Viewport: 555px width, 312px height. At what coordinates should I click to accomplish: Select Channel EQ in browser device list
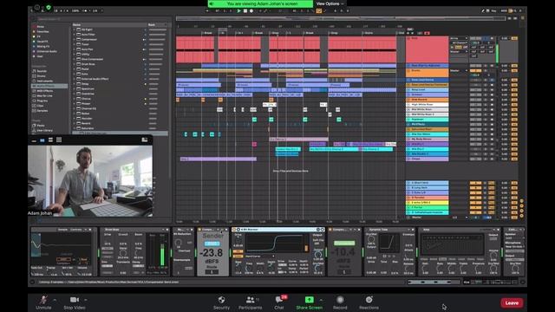click(x=88, y=108)
